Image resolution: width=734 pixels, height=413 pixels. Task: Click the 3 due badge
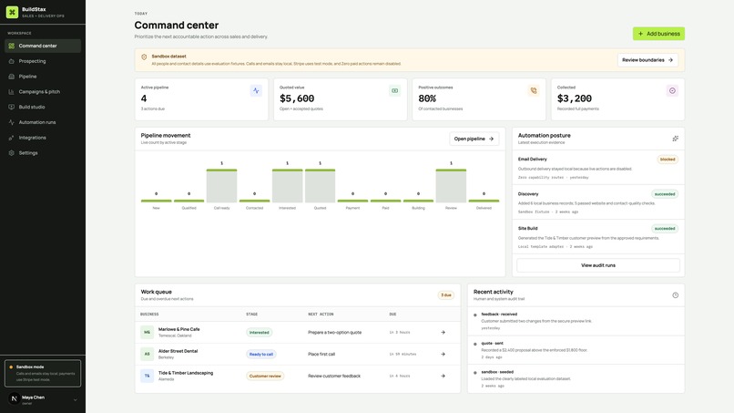pyautogui.click(x=445, y=295)
